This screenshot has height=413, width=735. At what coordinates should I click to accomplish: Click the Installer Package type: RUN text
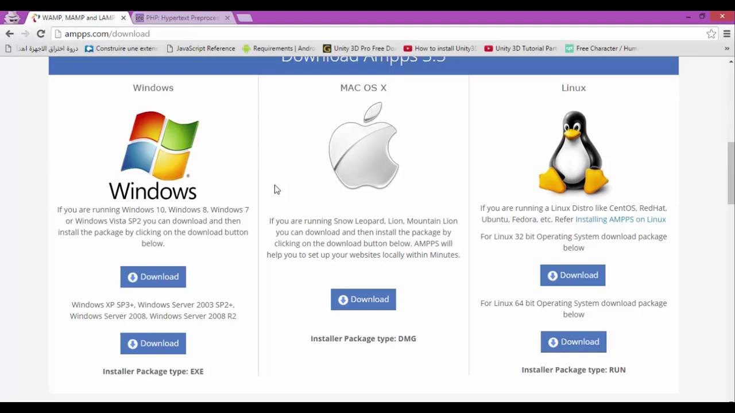(x=574, y=369)
